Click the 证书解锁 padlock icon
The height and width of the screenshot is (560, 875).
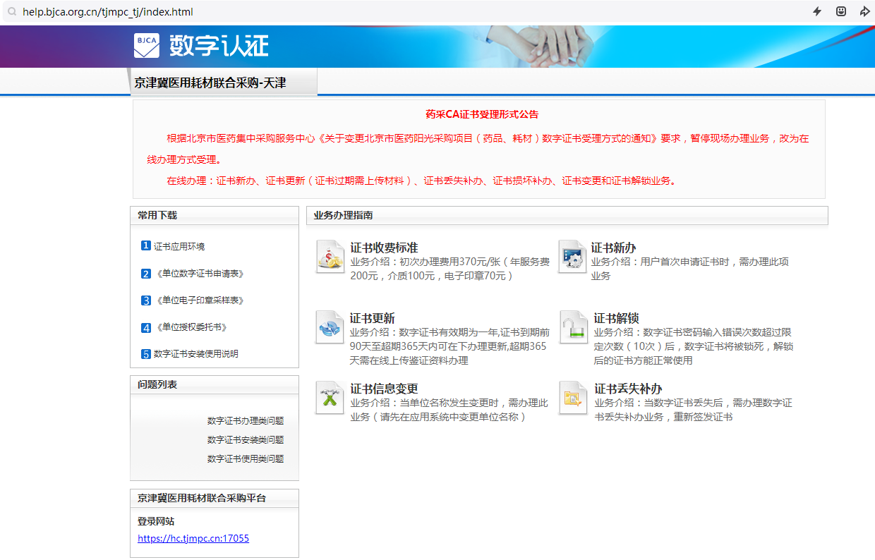pos(572,327)
